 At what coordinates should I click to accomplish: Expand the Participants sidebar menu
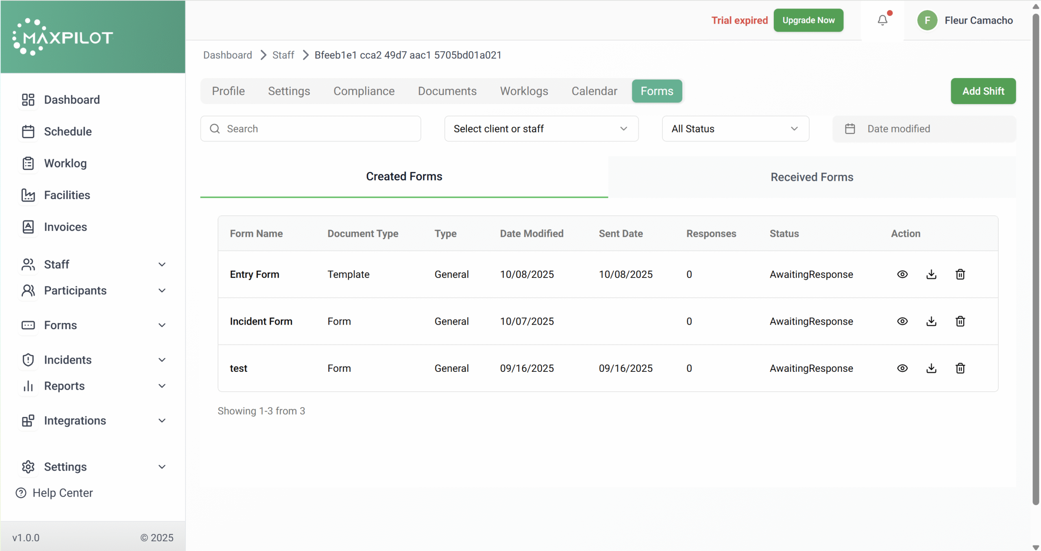[162, 291]
